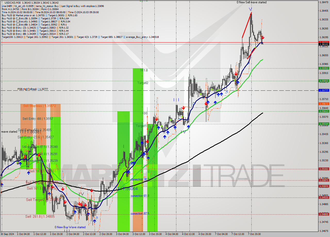Viewport: 330px width, 237px height.
Task: Click the '0 New Sell wave started' label
Action: click(252, 2)
